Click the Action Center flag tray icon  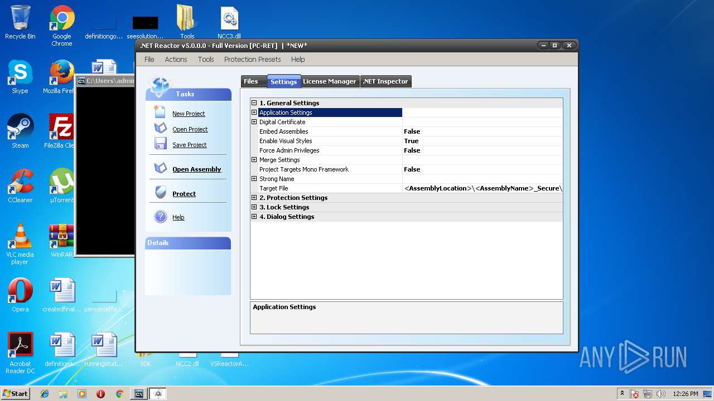[635, 394]
